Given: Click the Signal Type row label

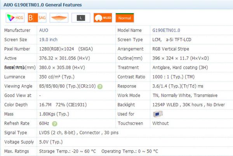Looking at the screenshot, I should click(x=16, y=133).
